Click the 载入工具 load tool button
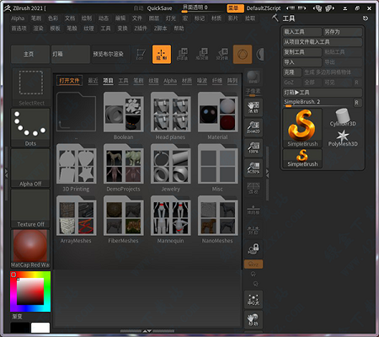 [302, 32]
